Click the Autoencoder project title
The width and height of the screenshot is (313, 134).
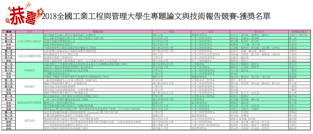coord(98,112)
